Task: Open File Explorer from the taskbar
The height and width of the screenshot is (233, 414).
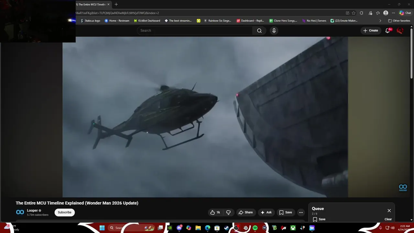Action: [198, 228]
